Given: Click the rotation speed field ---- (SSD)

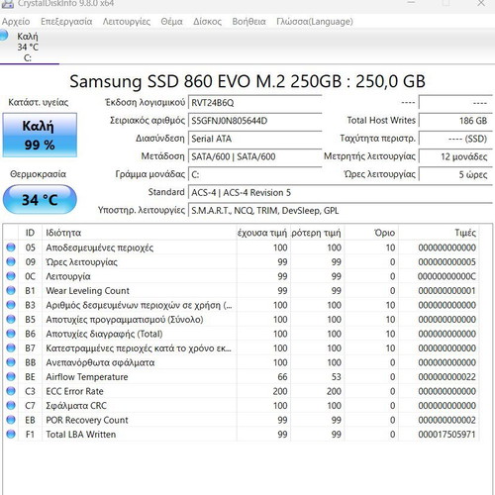Looking at the screenshot, I should pos(455,139).
